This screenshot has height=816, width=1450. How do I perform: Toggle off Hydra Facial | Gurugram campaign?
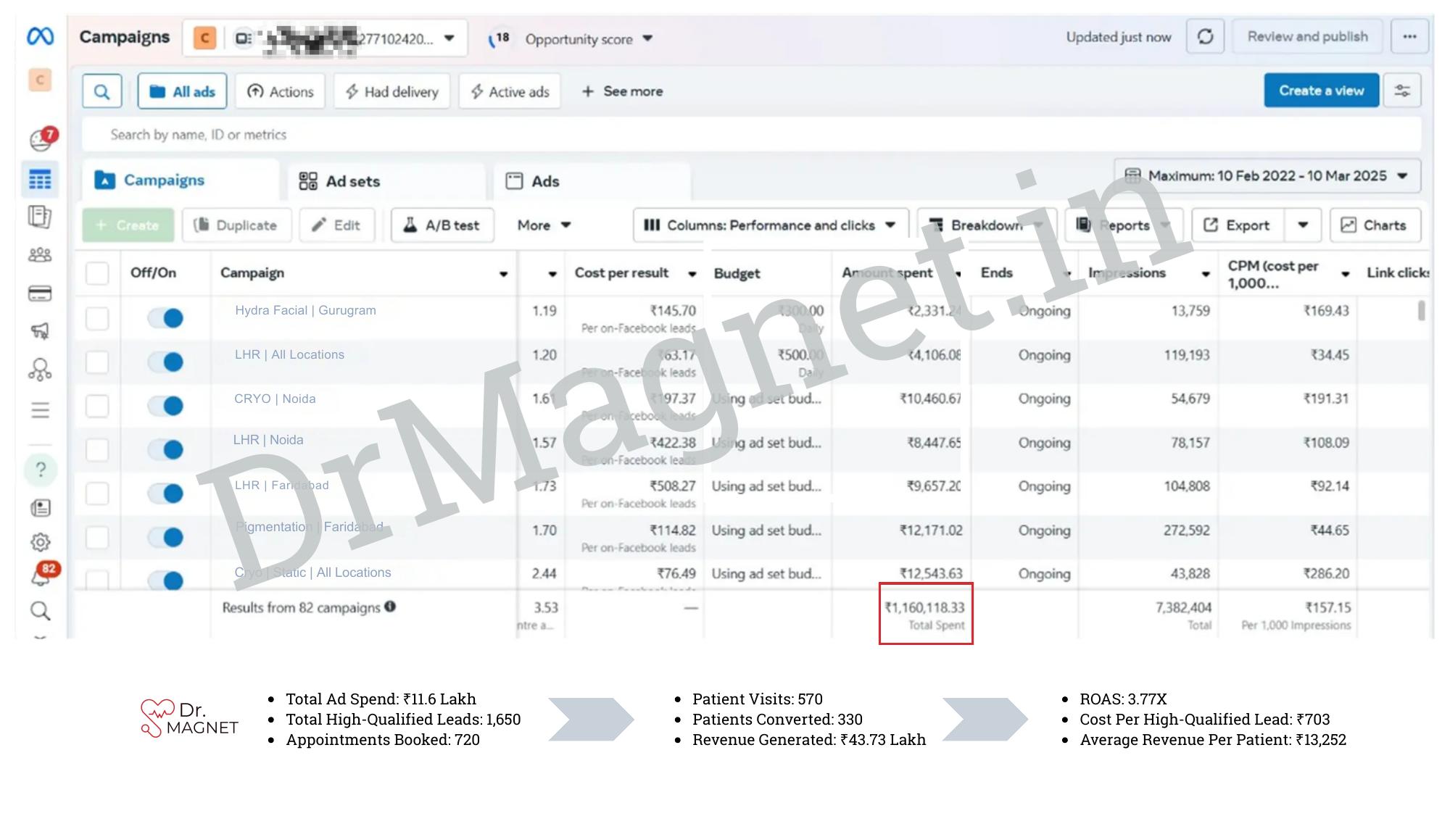pyautogui.click(x=166, y=318)
